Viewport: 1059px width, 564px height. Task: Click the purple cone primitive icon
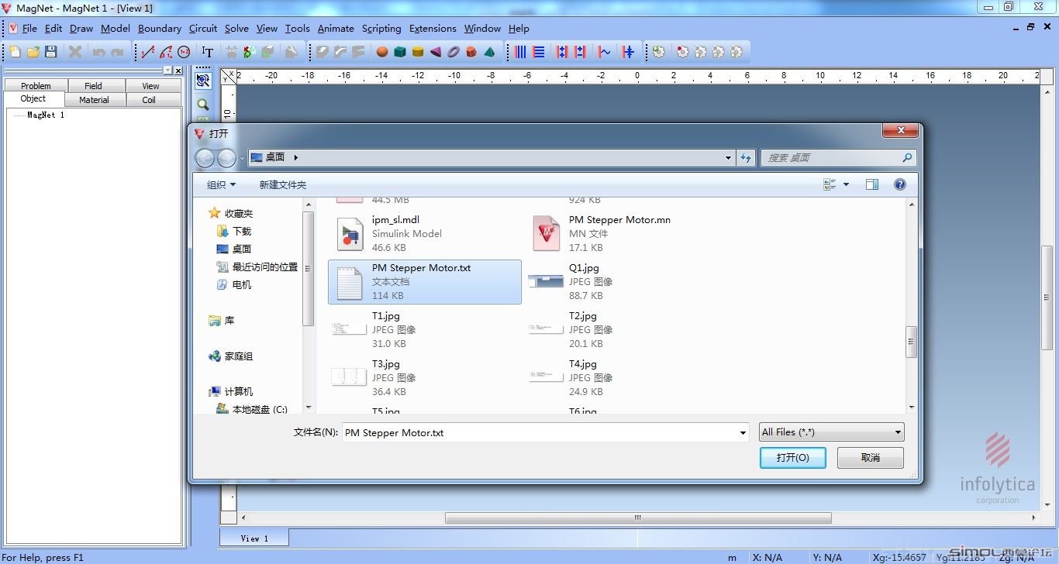click(x=436, y=52)
